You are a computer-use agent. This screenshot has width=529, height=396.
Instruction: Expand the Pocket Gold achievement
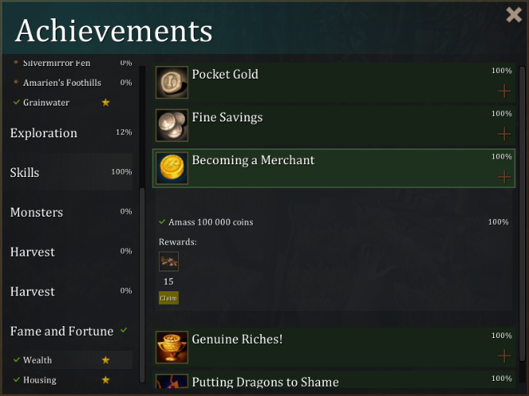click(x=504, y=91)
